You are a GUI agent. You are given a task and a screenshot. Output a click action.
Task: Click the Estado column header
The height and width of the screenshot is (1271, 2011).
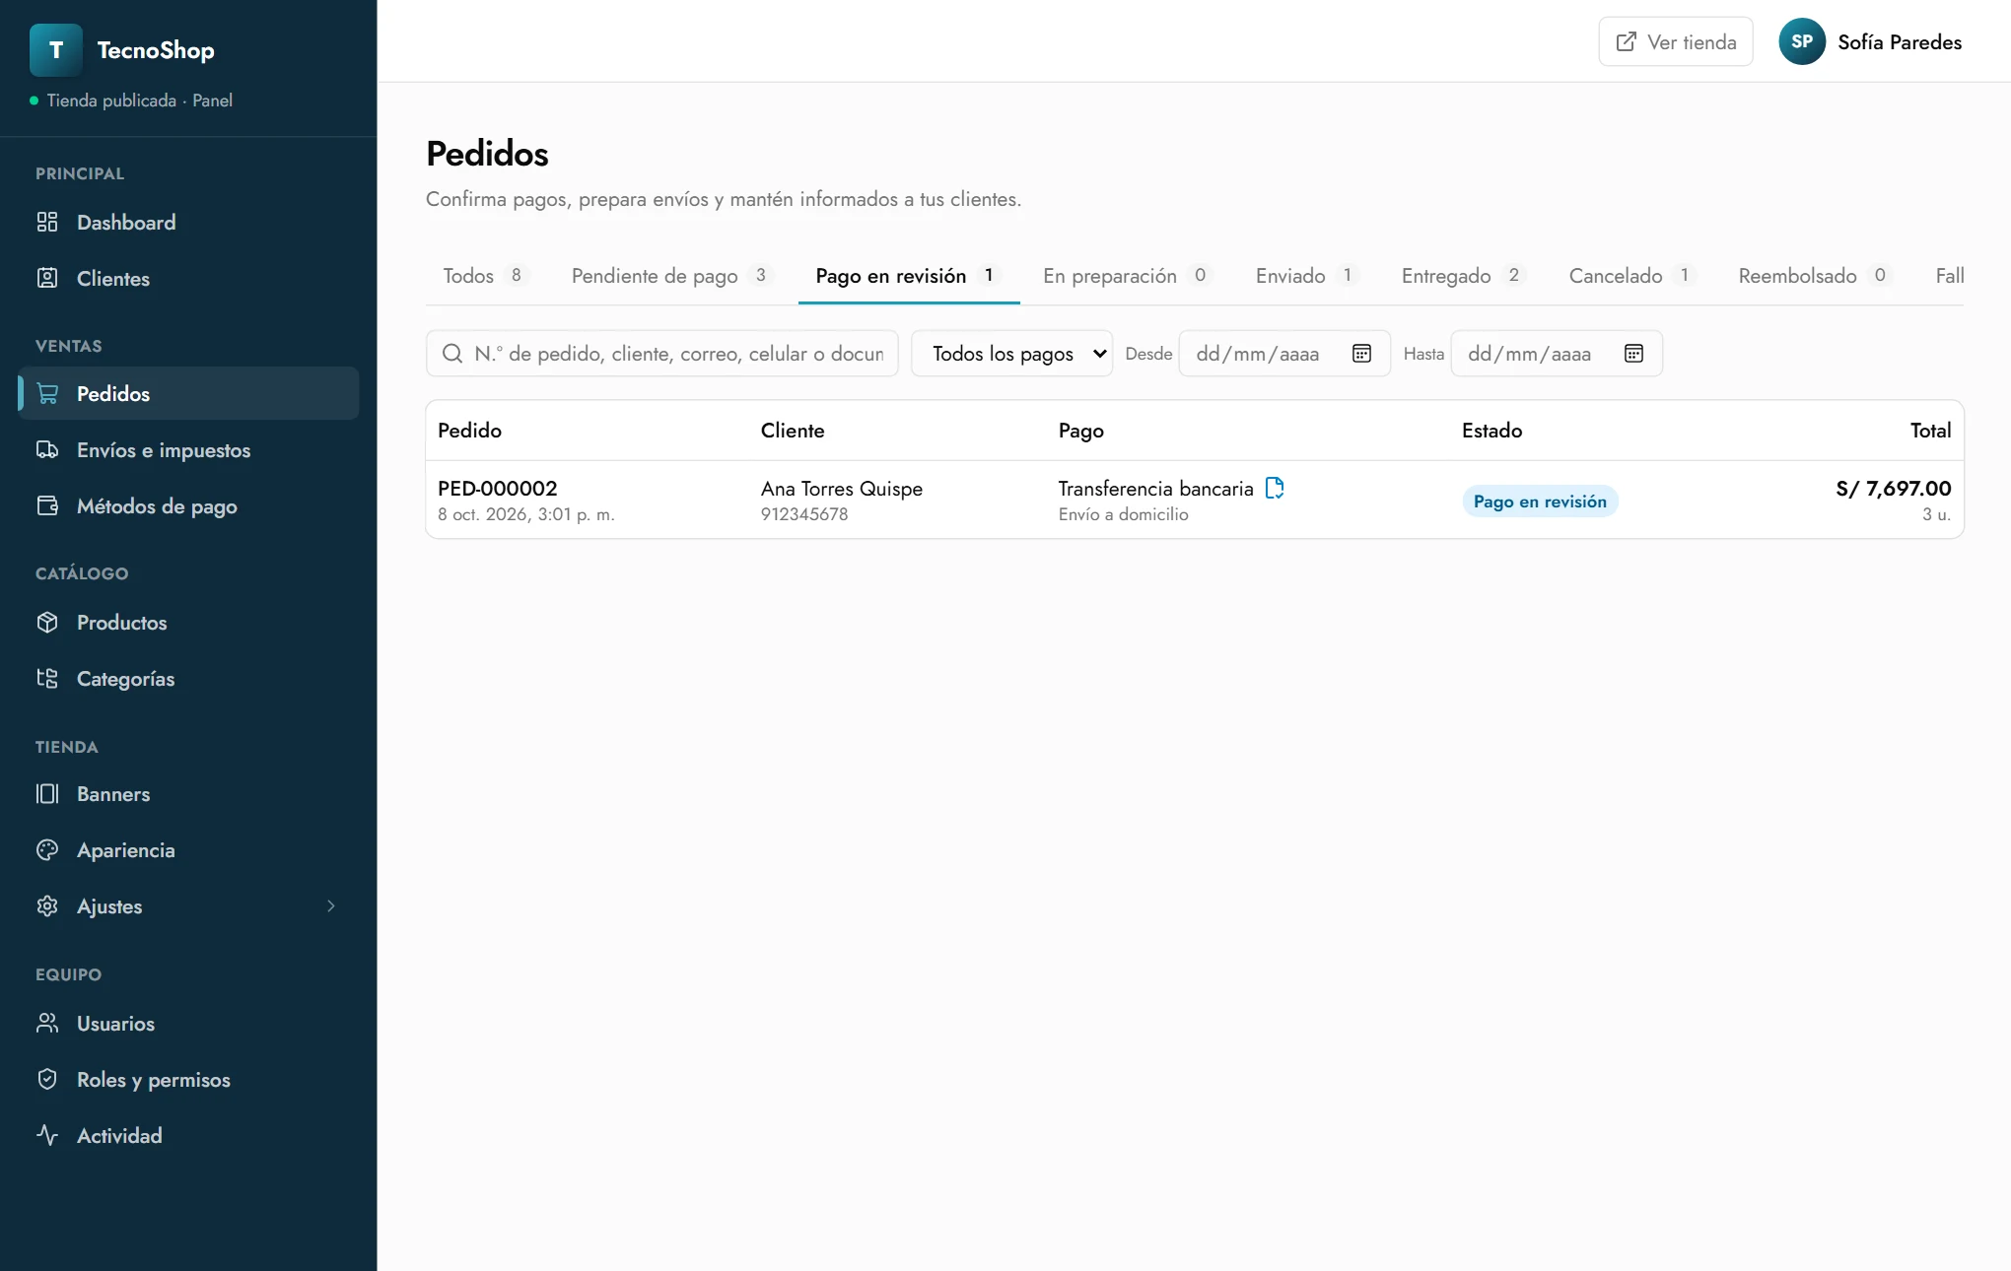1491,431
